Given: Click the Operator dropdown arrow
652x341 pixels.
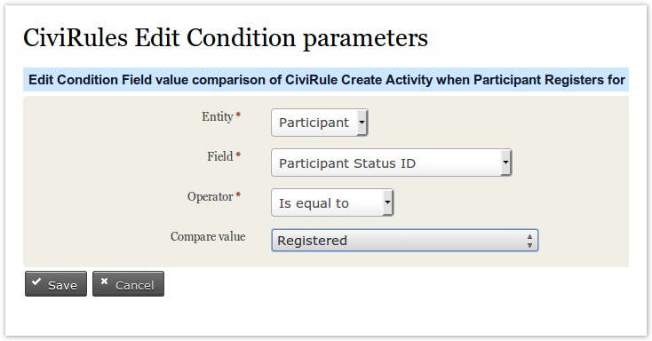Looking at the screenshot, I should coord(387,202).
